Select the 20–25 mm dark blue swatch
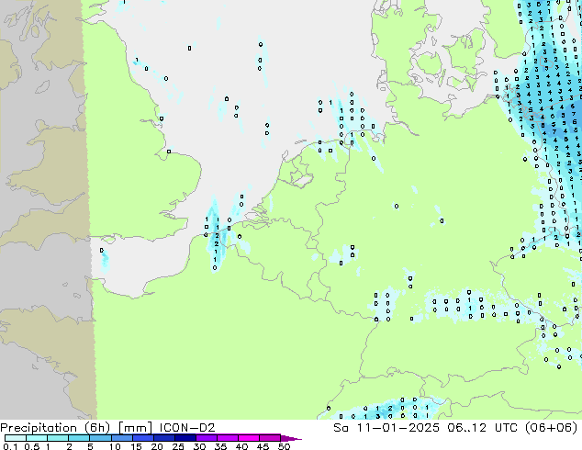The image size is (582, 450). pos(164,438)
